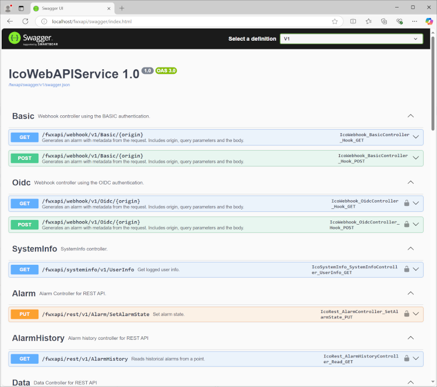437x387 pixels.
Task: Click PUT button for SetAlarmState
Action: (x=24, y=314)
